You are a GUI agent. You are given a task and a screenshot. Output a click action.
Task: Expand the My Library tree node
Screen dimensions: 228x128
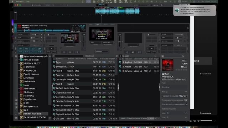tap(19, 92)
